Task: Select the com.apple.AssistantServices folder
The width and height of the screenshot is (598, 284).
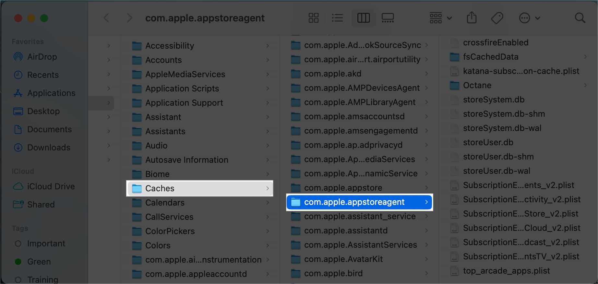Action: coord(359,245)
